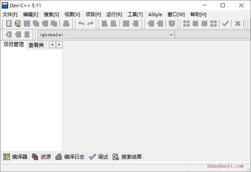Minimize the Dev-C++ window

click(x=204, y=6)
